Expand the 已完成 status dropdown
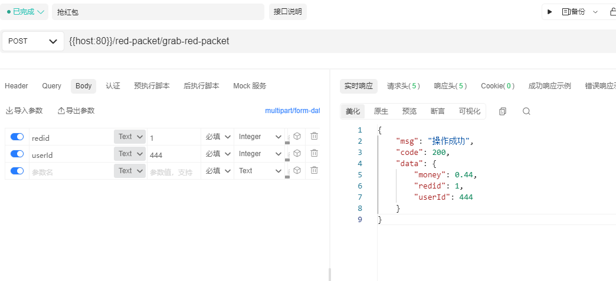The height and width of the screenshot is (281, 616). 25,12
